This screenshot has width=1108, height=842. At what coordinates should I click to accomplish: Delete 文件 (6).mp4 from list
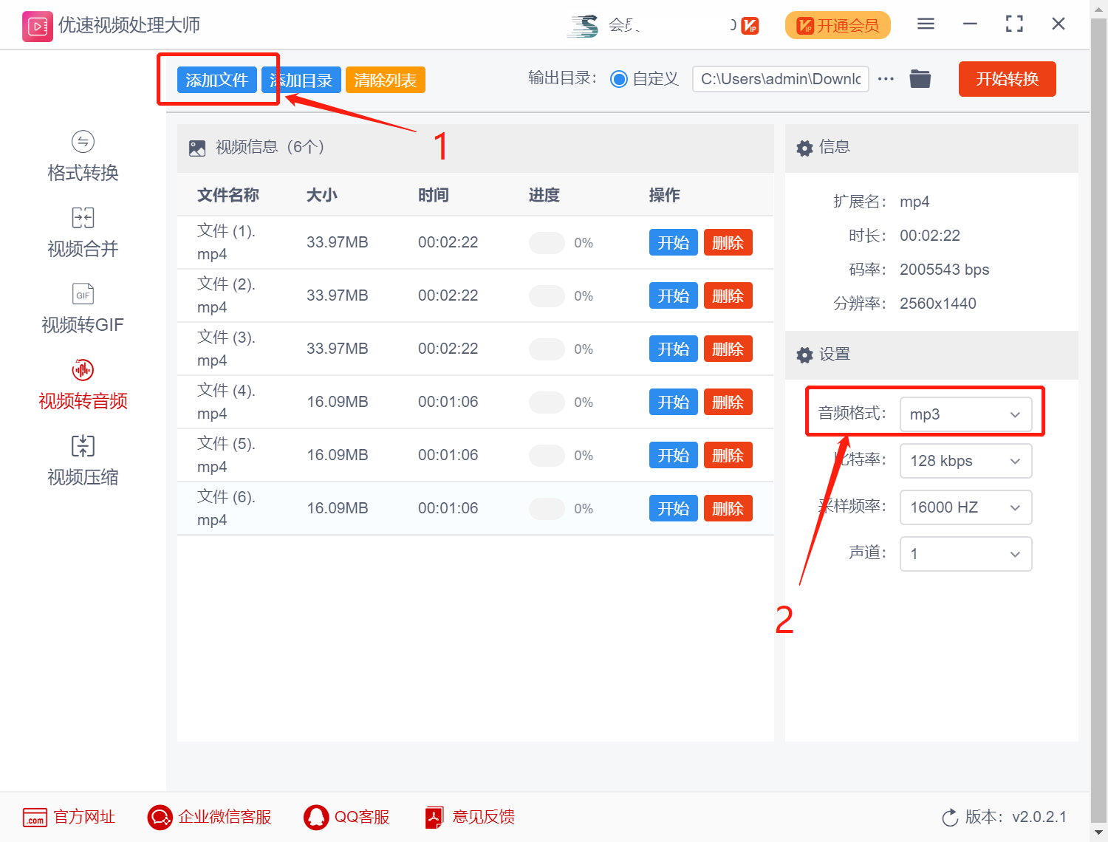728,508
